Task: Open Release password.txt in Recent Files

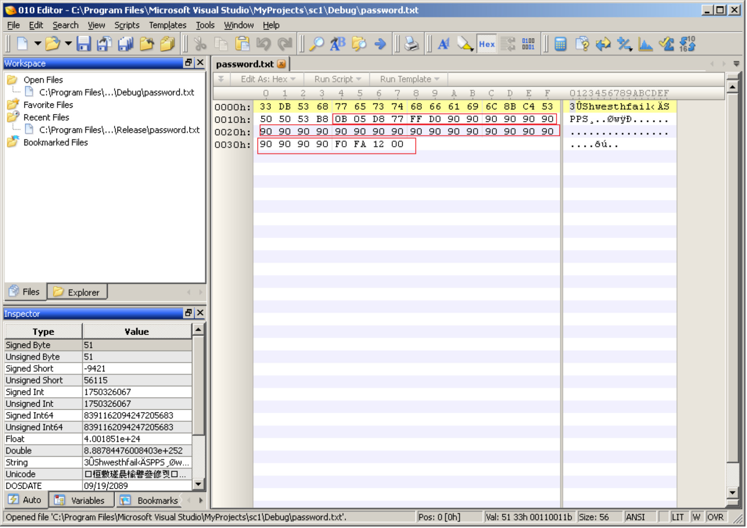Action: [x=119, y=130]
